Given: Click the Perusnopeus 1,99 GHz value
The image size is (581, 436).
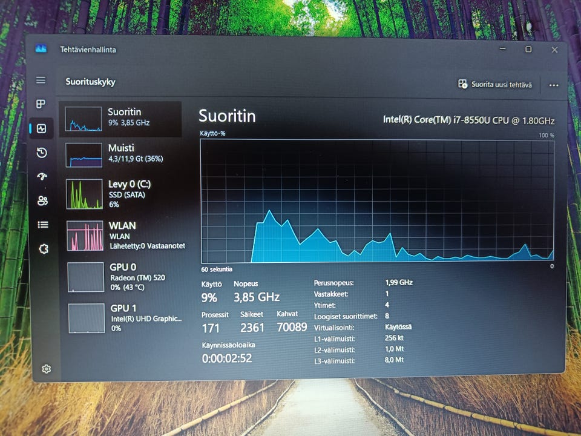Looking at the screenshot, I should [x=399, y=282].
